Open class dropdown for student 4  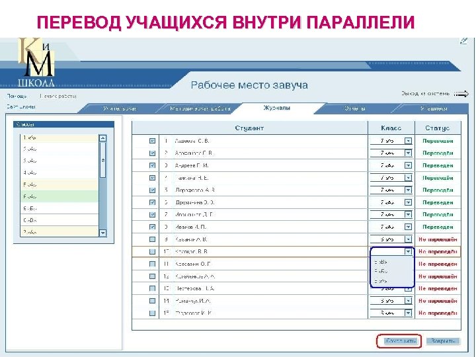[409, 178]
